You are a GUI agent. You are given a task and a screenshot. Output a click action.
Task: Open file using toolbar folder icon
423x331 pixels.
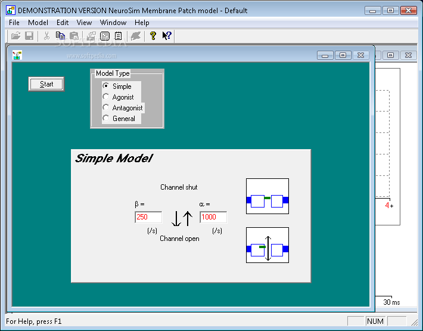pos(16,36)
